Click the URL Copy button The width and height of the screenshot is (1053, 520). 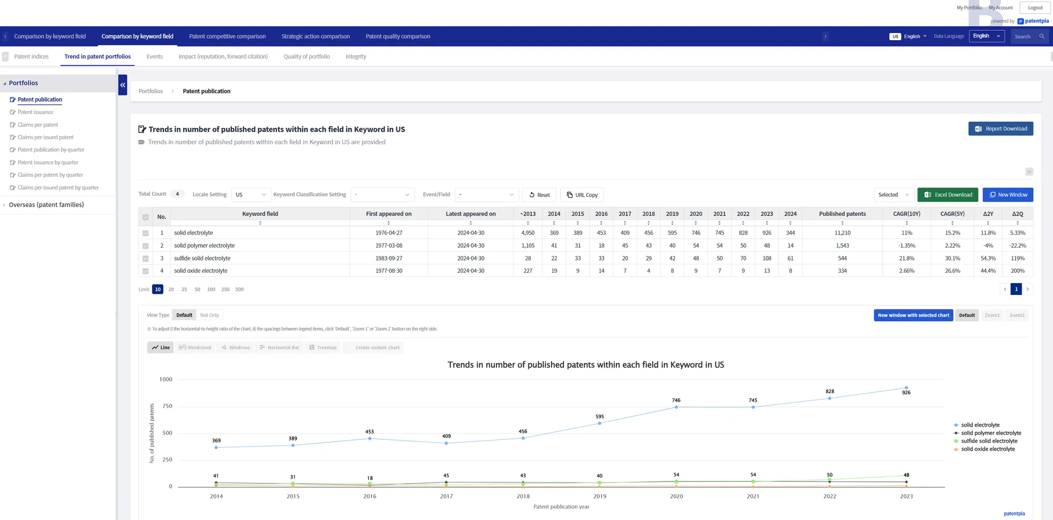point(582,195)
